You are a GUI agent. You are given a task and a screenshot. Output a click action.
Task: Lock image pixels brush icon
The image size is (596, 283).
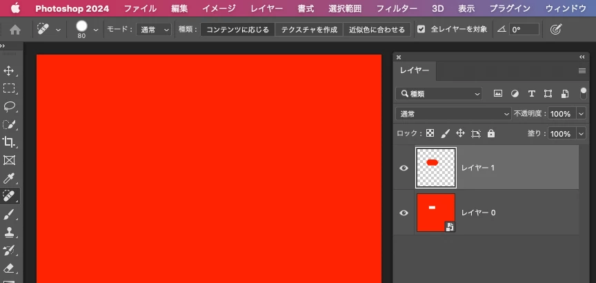[x=445, y=133]
